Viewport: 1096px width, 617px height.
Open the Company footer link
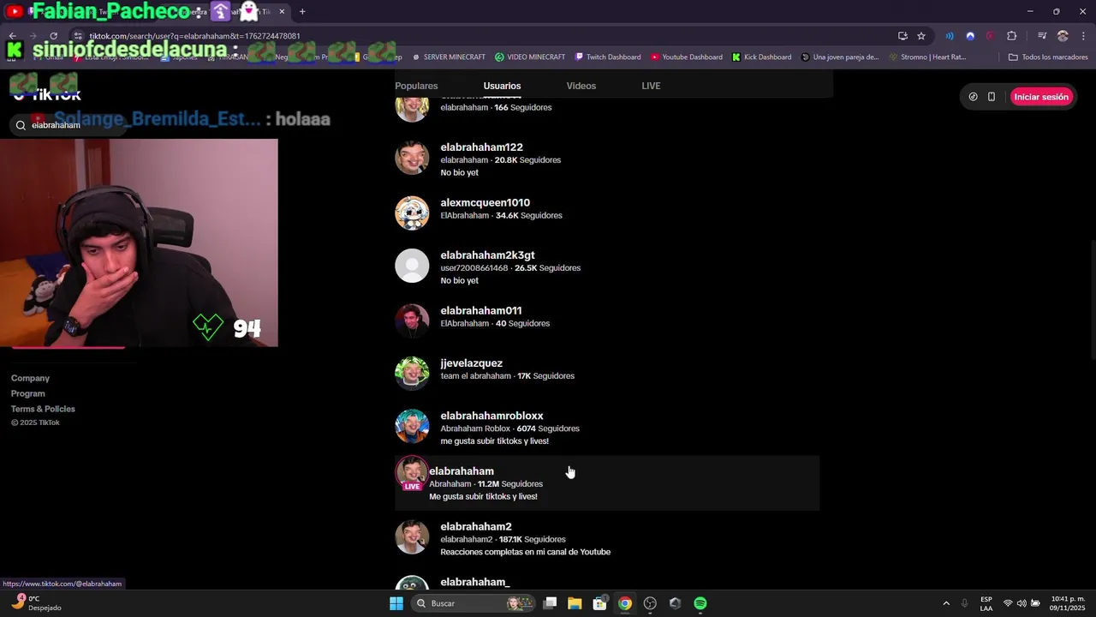(30, 378)
